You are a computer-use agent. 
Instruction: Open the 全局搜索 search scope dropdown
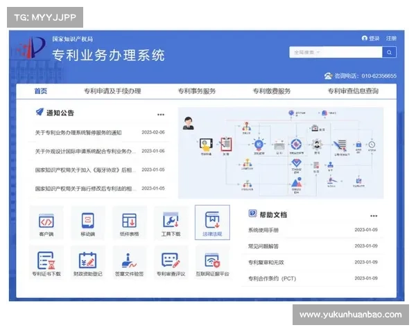pyautogui.click(x=307, y=53)
